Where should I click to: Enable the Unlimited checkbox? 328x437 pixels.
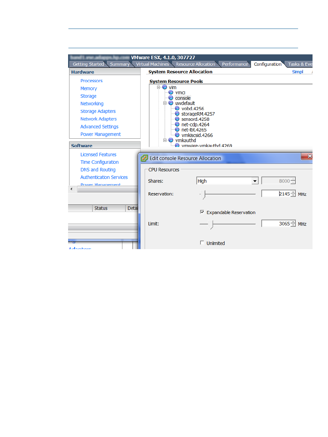(202, 243)
